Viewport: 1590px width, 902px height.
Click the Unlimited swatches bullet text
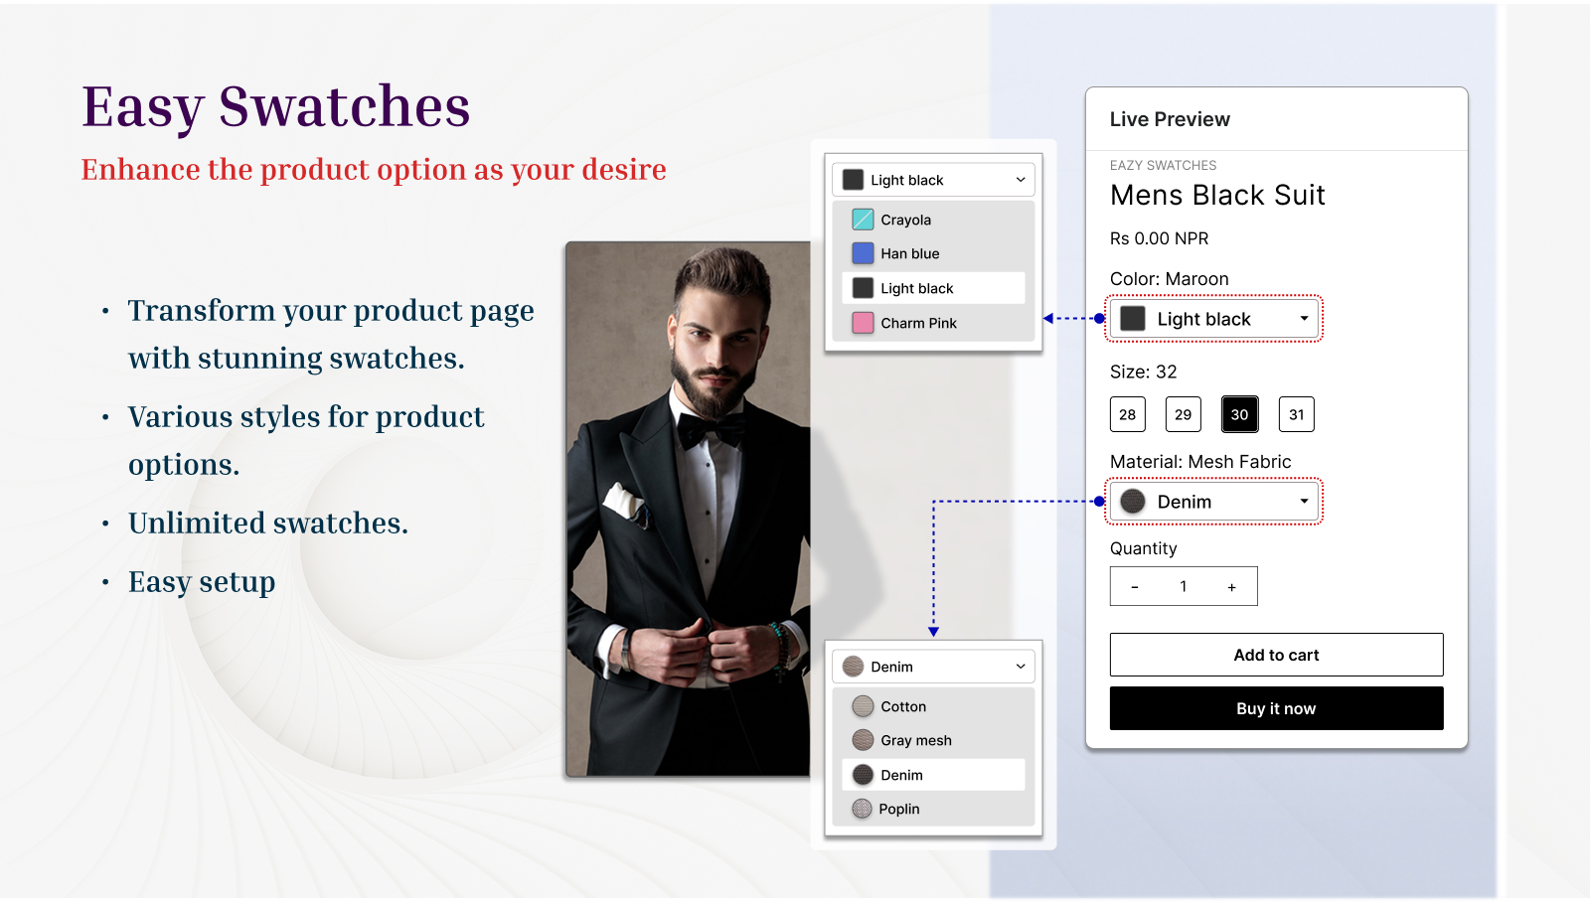pos(268,523)
